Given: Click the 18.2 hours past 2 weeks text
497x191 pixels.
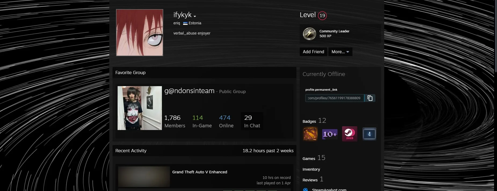Looking at the screenshot, I should pyautogui.click(x=268, y=151).
